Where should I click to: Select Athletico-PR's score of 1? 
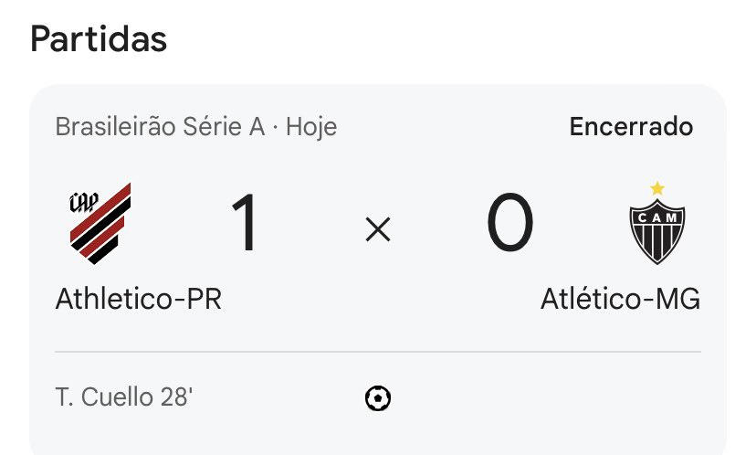tap(245, 225)
